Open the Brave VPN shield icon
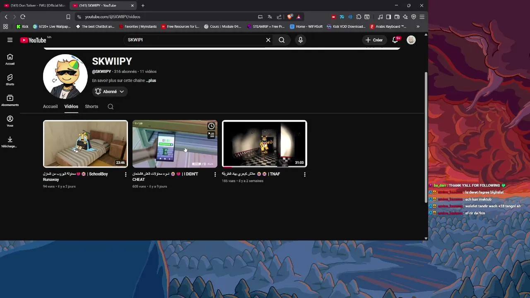530x298 pixels. coord(413,17)
